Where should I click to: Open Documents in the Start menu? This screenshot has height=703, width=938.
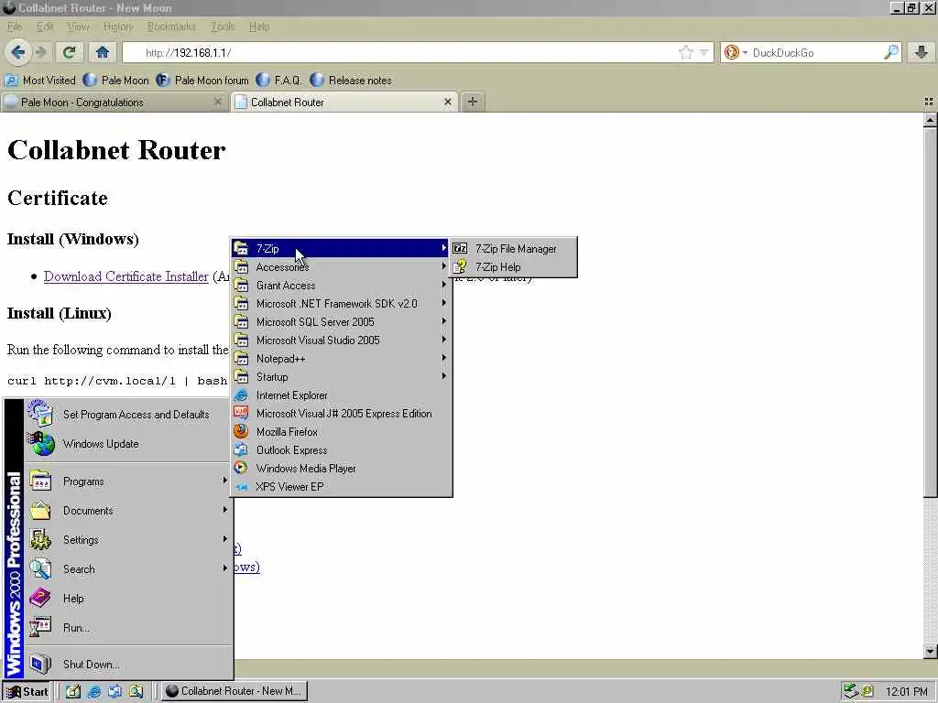tap(127, 511)
